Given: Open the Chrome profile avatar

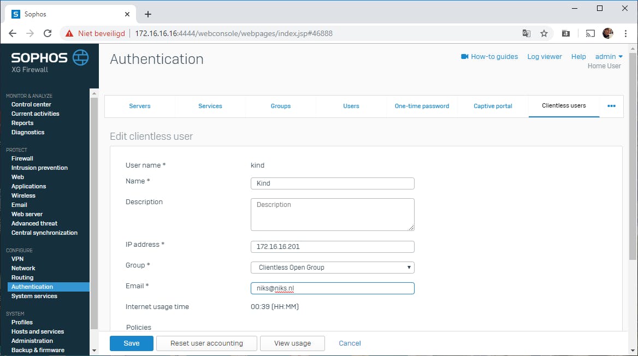Looking at the screenshot, I should pos(608,33).
